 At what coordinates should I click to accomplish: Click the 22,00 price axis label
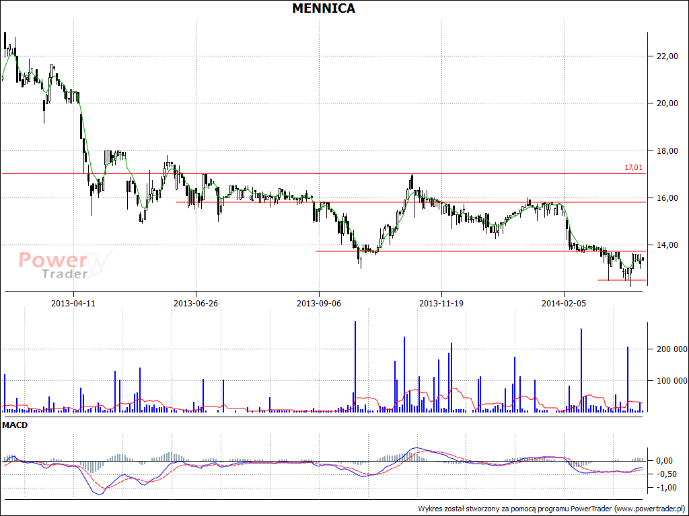pyautogui.click(x=668, y=56)
